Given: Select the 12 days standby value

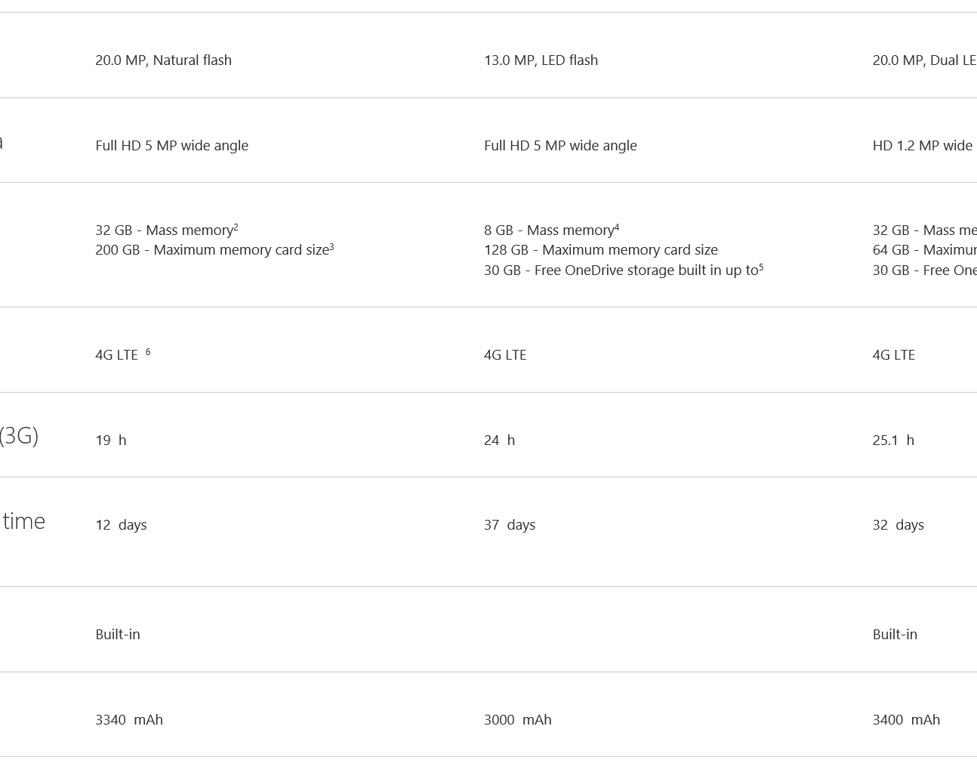Looking at the screenshot, I should (121, 524).
